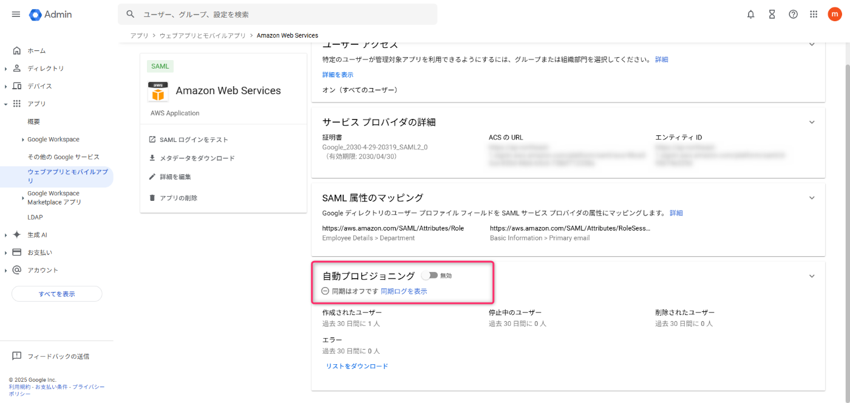Click SAML ログインをテスト label
The height and width of the screenshot is (403, 850).
pos(194,140)
